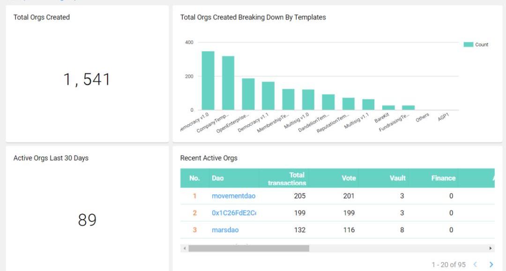The height and width of the screenshot is (271, 506).
Task: Sort table by Vault column header
Action: (397, 178)
